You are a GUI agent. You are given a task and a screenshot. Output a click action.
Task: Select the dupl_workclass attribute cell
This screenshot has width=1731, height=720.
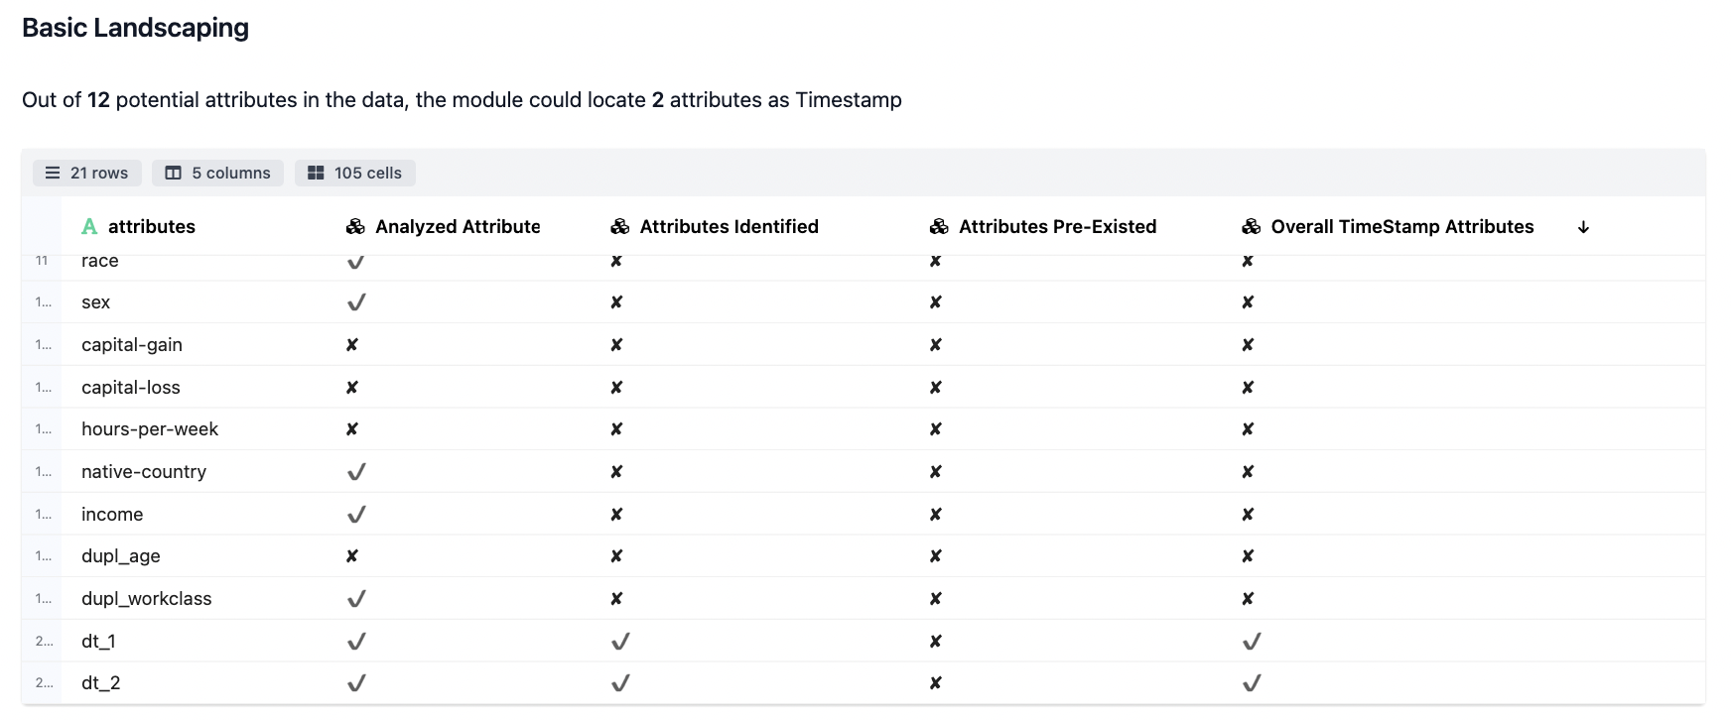pyautogui.click(x=147, y=599)
